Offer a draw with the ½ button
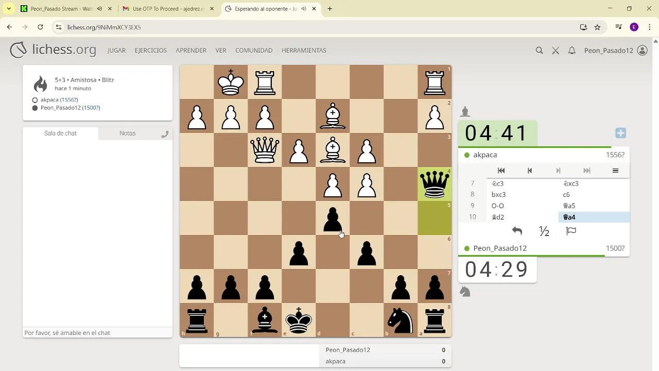 click(x=544, y=231)
